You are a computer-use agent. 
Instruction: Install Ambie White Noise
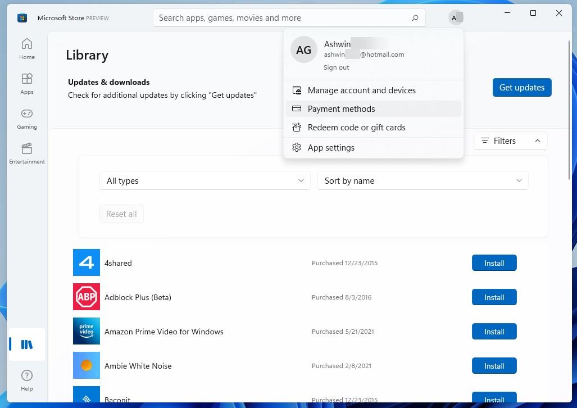point(494,366)
